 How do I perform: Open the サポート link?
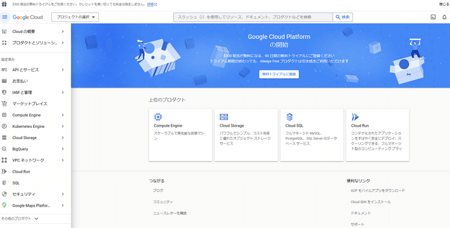(357, 224)
